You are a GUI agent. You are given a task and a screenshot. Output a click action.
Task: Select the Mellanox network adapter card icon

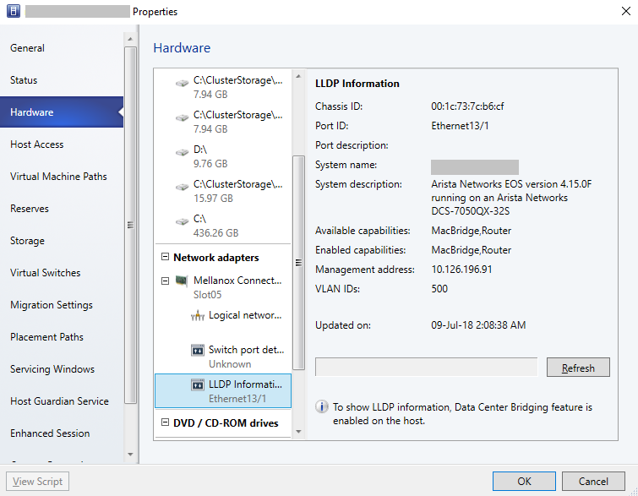(x=181, y=281)
